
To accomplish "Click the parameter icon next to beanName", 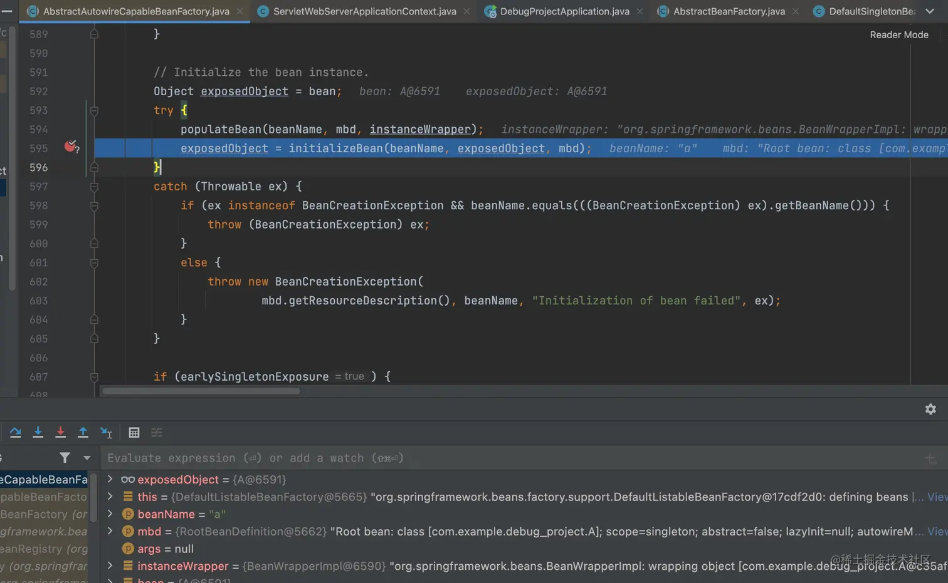I will coord(128,514).
